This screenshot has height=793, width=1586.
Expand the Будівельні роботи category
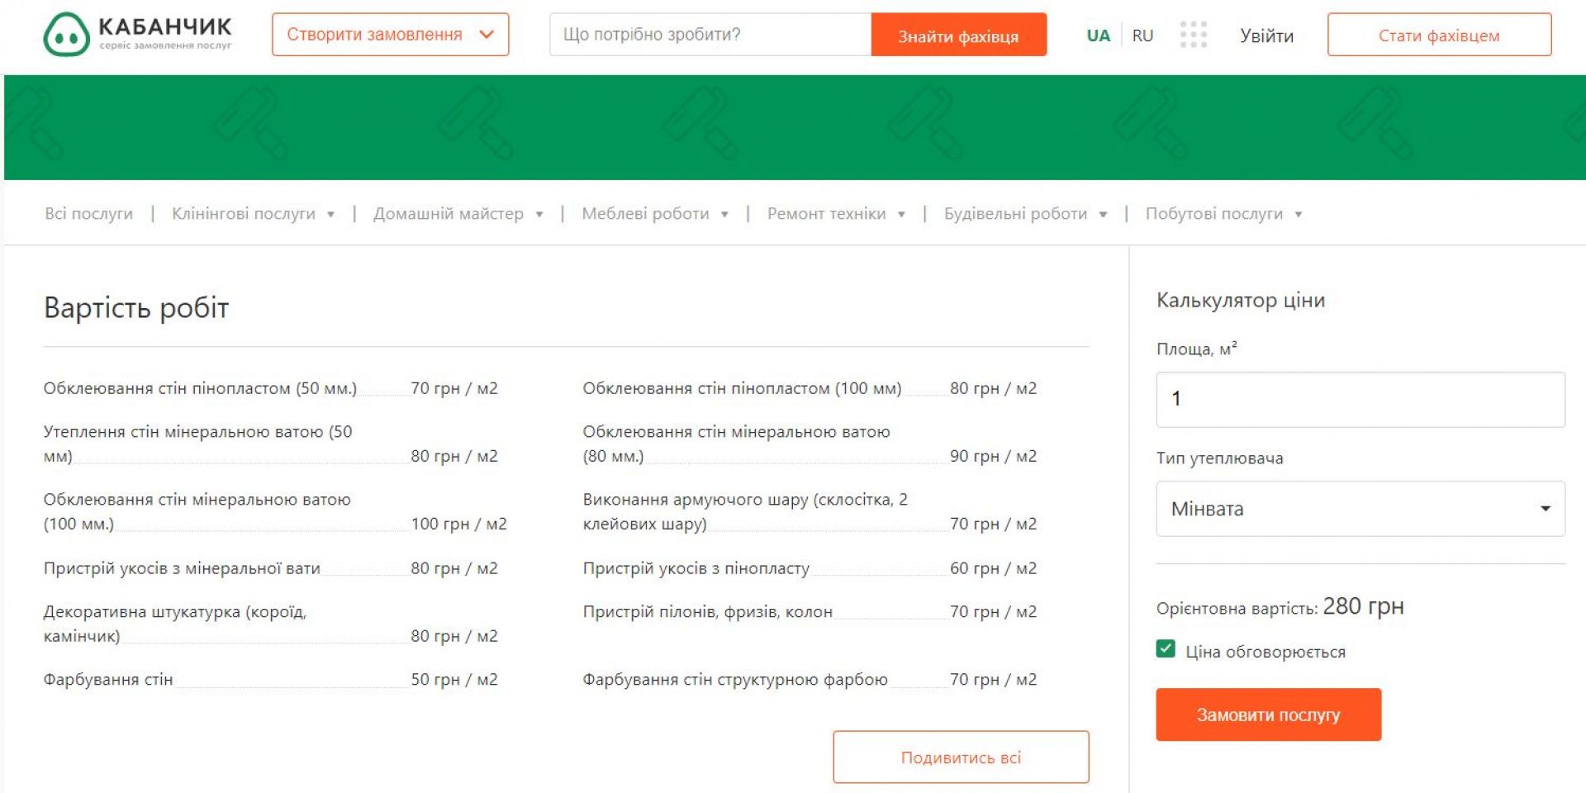pos(1024,214)
